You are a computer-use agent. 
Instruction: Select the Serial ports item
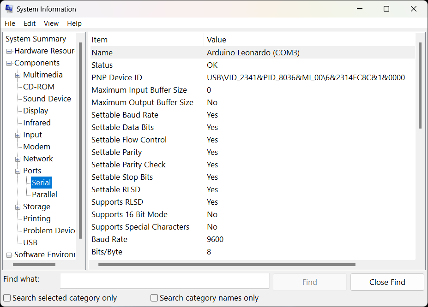[x=41, y=183]
